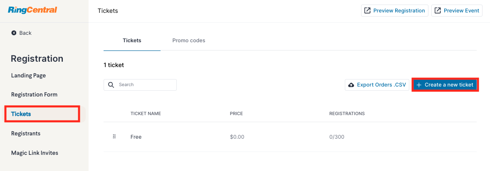This screenshot has height=171, width=490.
Task: Click the external link icon on Preview Registration
Action: [368, 11]
